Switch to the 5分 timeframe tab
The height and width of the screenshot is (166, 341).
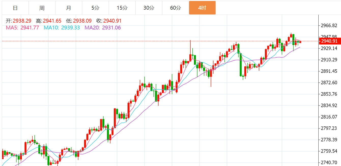coord(95,8)
